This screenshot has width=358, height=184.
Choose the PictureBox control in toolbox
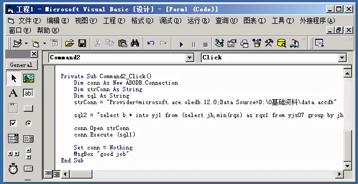(x=28, y=79)
